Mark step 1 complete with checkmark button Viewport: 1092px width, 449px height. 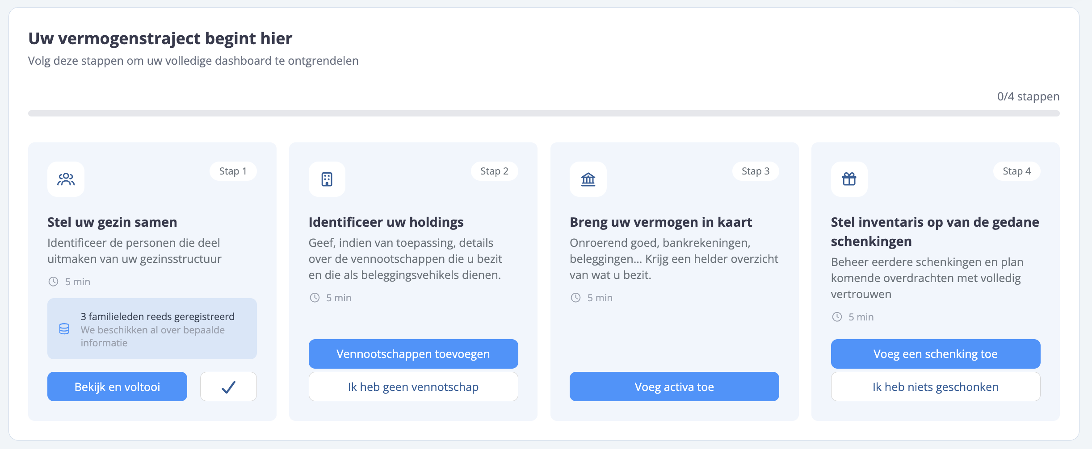(x=228, y=387)
